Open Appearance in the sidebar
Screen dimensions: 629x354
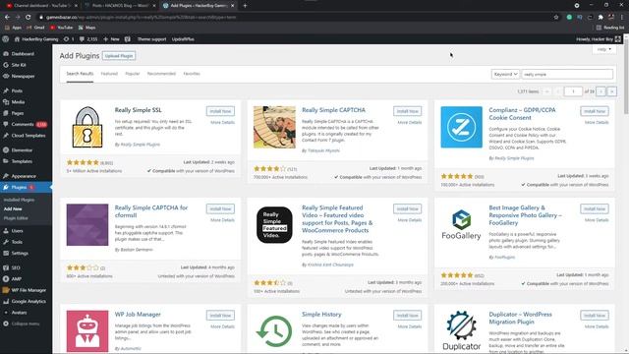tap(24, 176)
